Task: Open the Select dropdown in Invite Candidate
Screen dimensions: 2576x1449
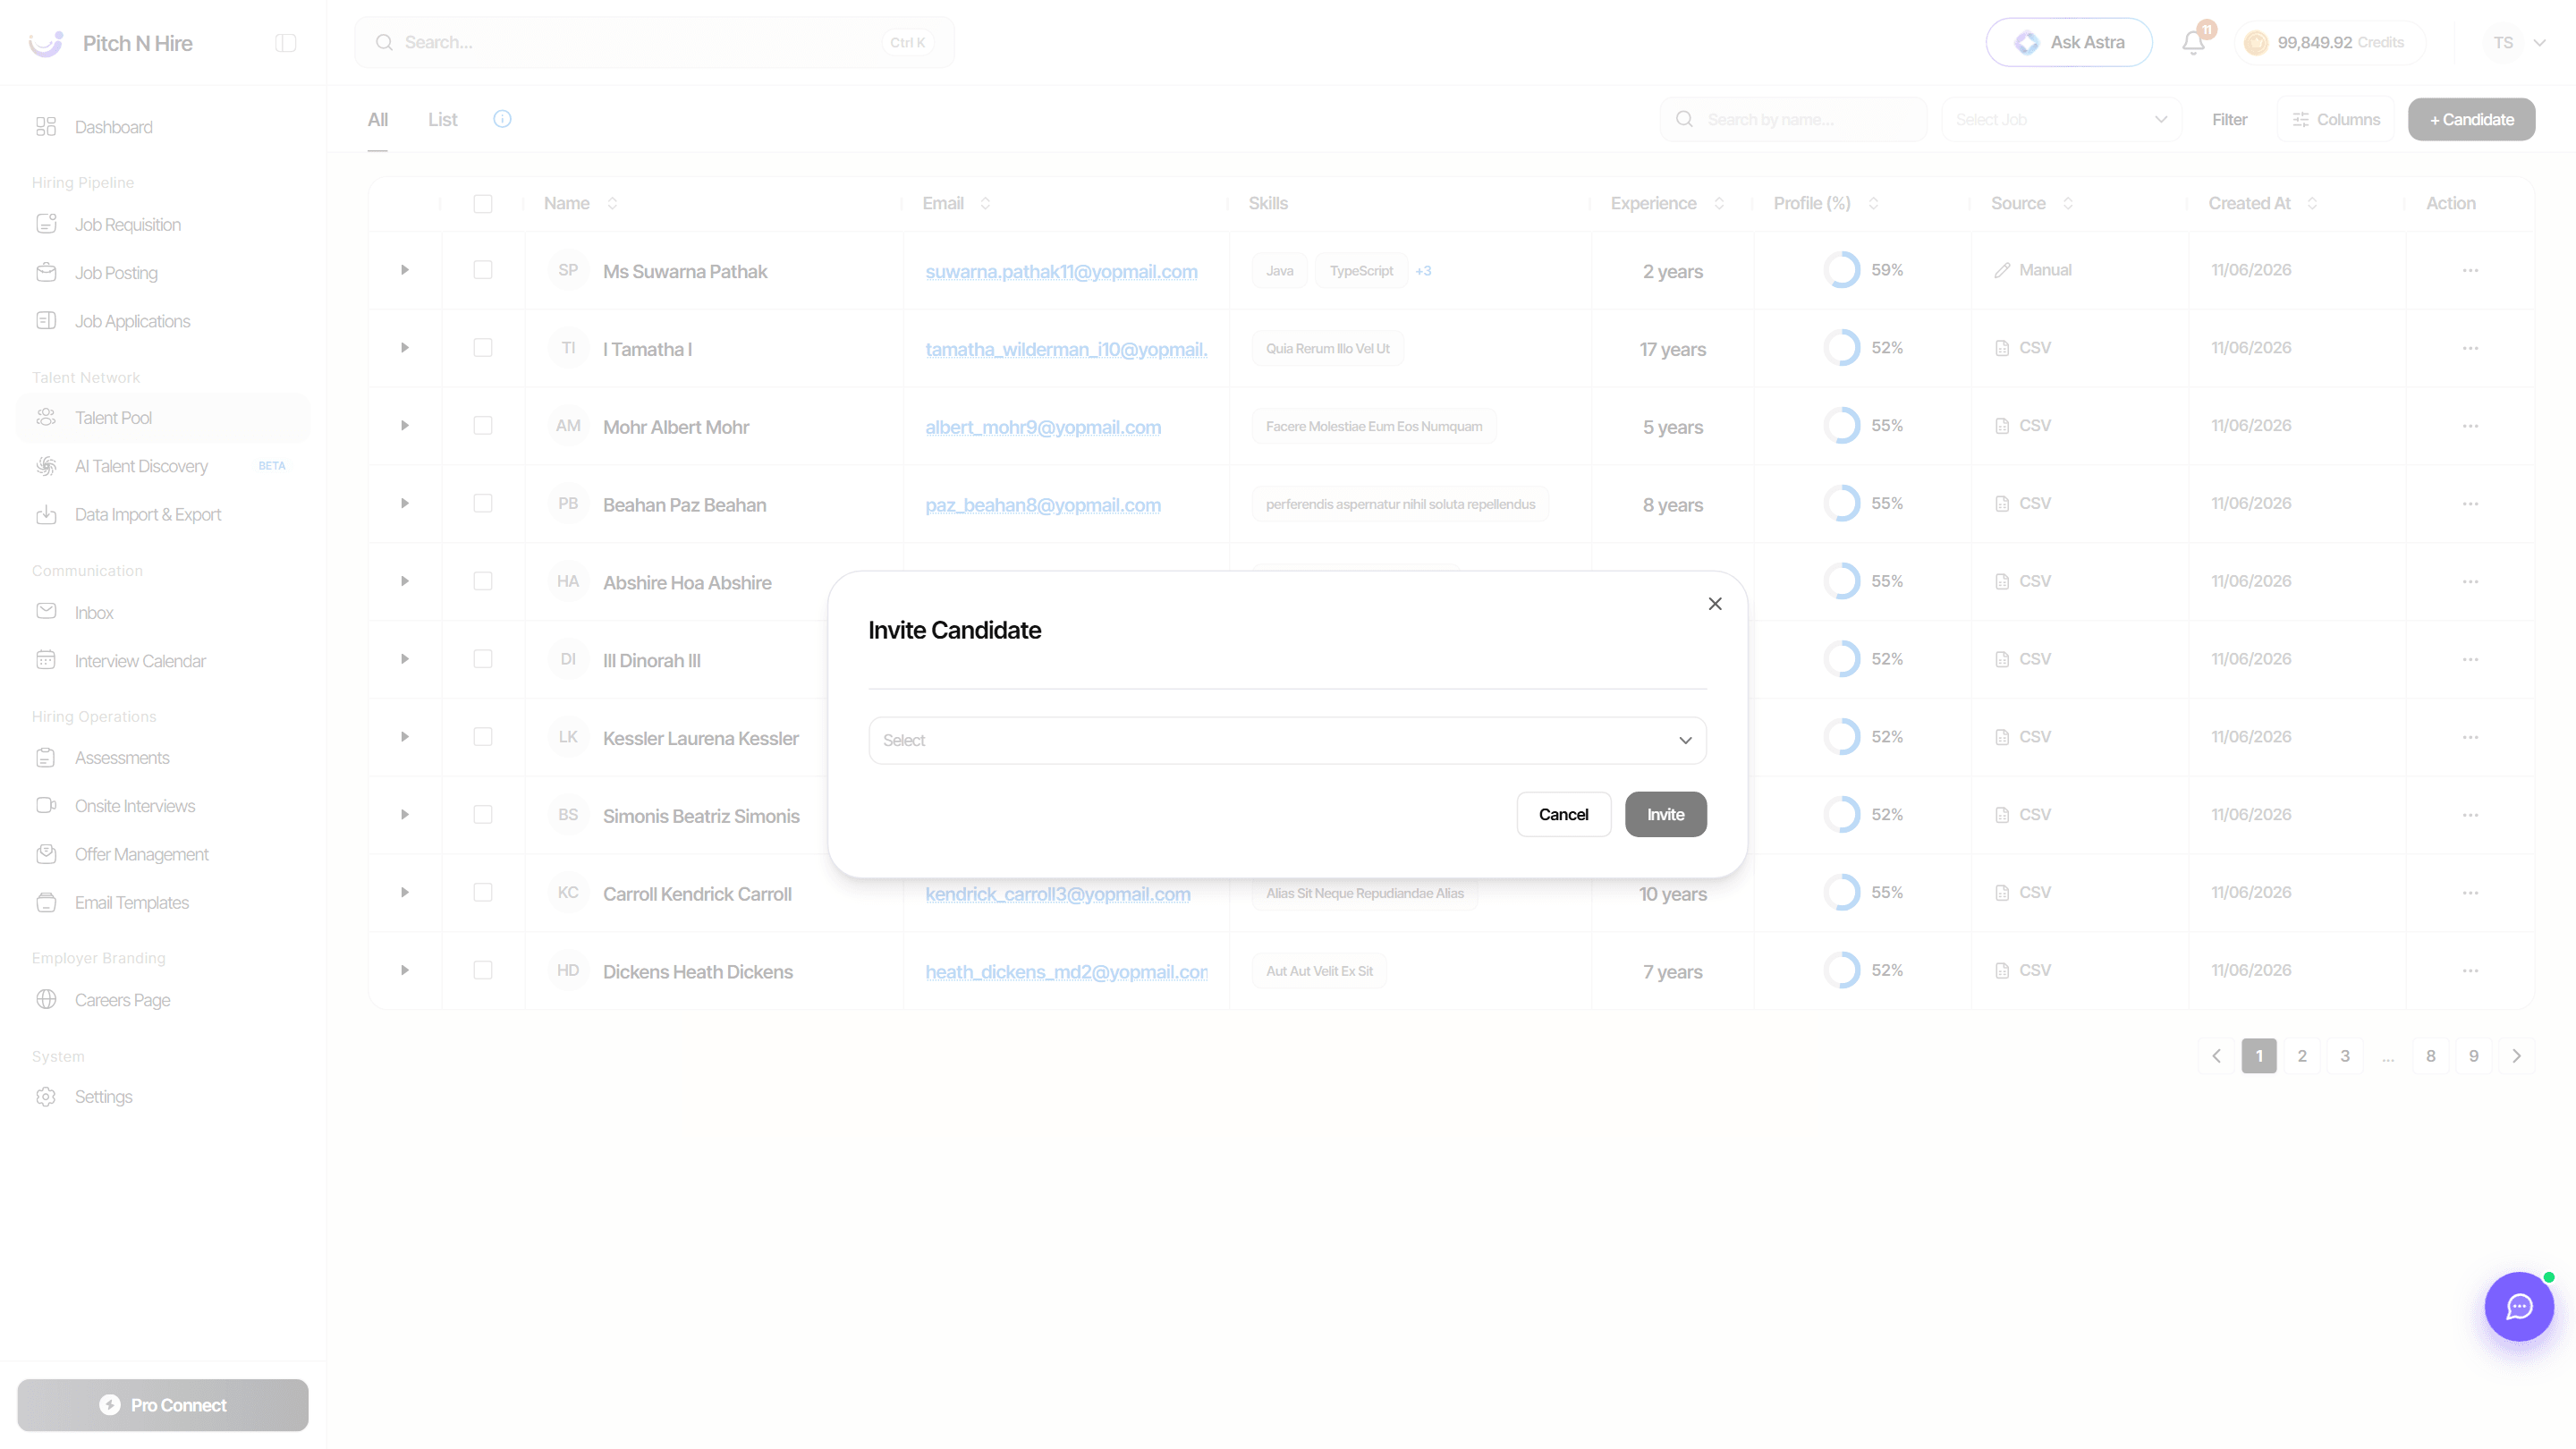Action: pyautogui.click(x=1287, y=740)
